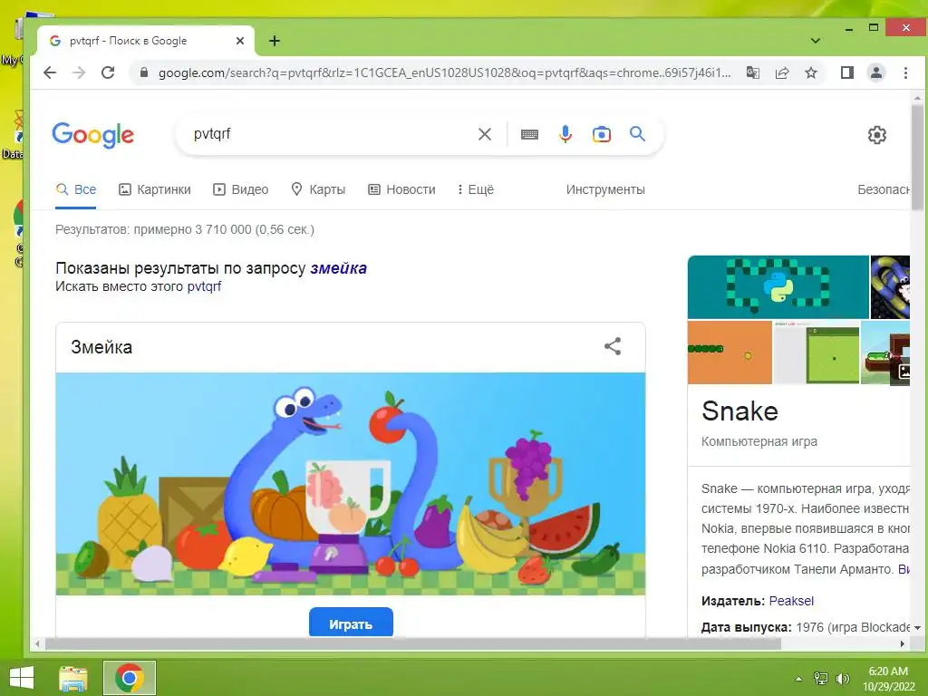Open the volume tray icon
The width and height of the screenshot is (928, 696).
[x=842, y=679]
